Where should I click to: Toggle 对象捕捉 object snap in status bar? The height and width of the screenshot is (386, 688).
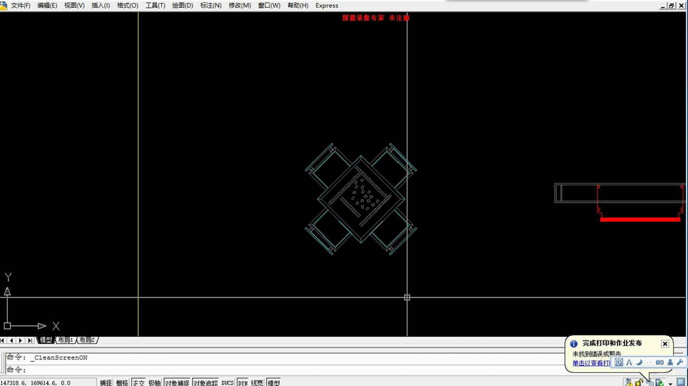tap(177, 382)
